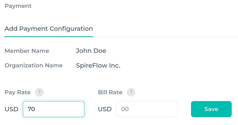238x125 pixels.
Task: Click the word Doe in the member name
Action: pyautogui.click(x=100, y=51)
